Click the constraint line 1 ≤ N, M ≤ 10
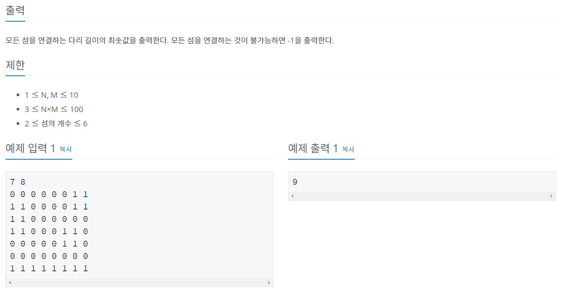This screenshot has height=296, width=565. tap(51, 95)
